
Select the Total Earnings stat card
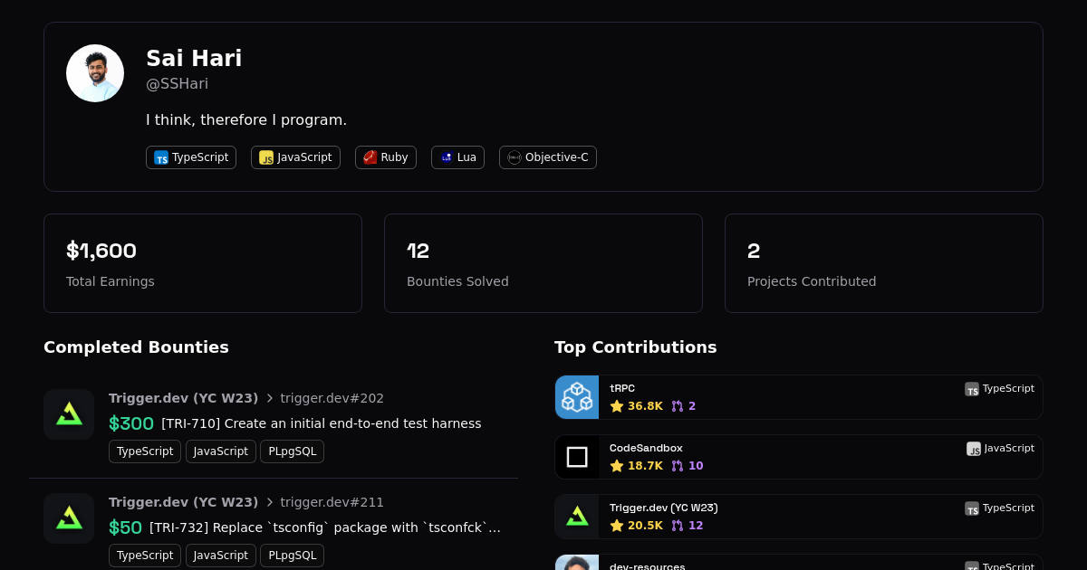[x=203, y=263]
